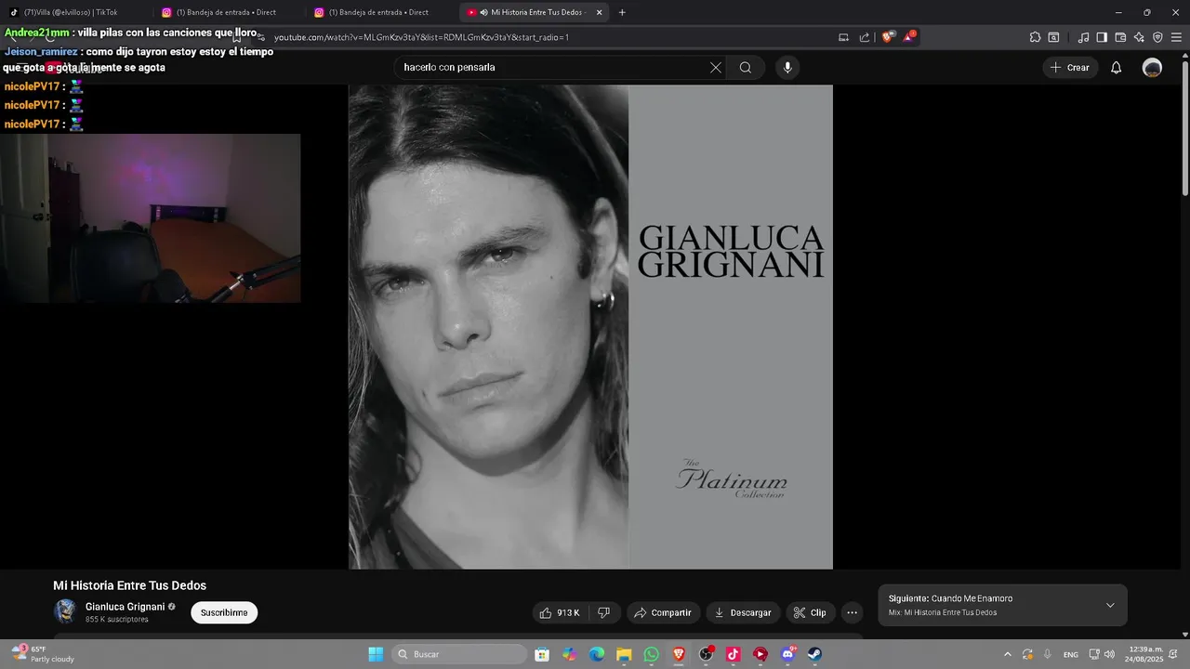The width and height of the screenshot is (1190, 669).
Task: Click the 855 K suscriptores text
Action: coord(117,620)
